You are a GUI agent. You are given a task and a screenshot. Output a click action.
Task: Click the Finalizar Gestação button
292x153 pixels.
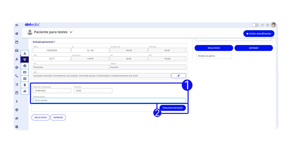[173, 108]
